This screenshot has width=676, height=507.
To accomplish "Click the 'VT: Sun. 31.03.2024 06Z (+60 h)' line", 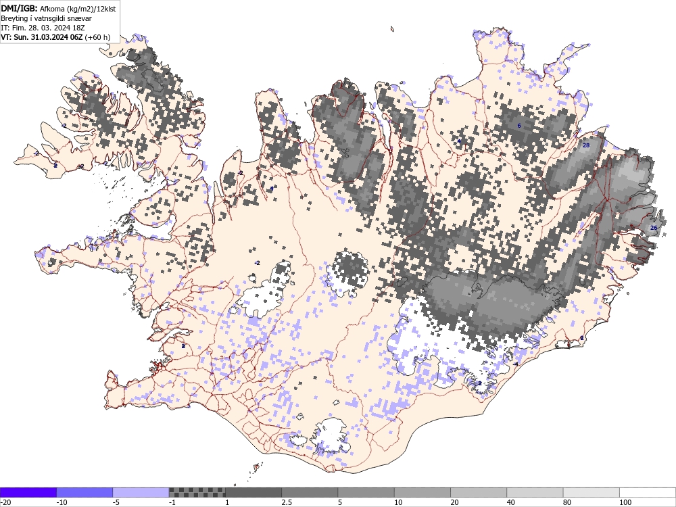I will [x=55, y=37].
